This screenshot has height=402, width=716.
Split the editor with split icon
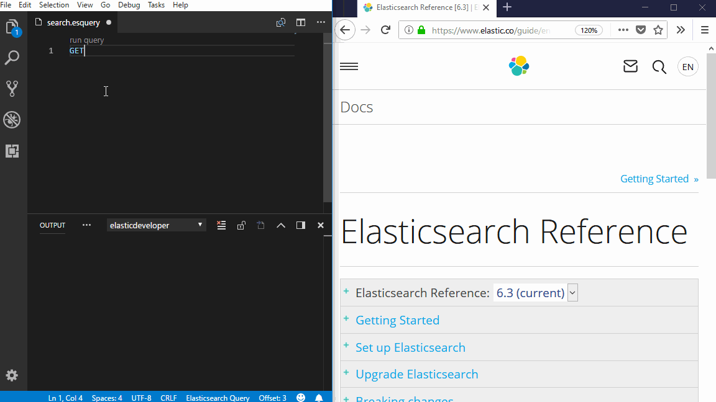click(300, 22)
